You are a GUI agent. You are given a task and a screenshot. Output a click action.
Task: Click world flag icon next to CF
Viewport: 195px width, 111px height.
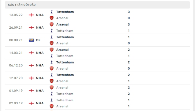pos(31,40)
